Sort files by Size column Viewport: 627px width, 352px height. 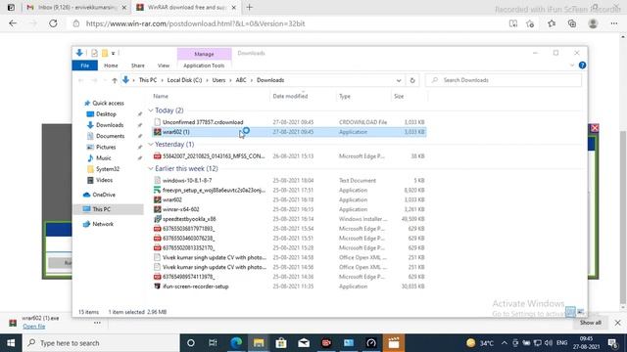tap(399, 96)
